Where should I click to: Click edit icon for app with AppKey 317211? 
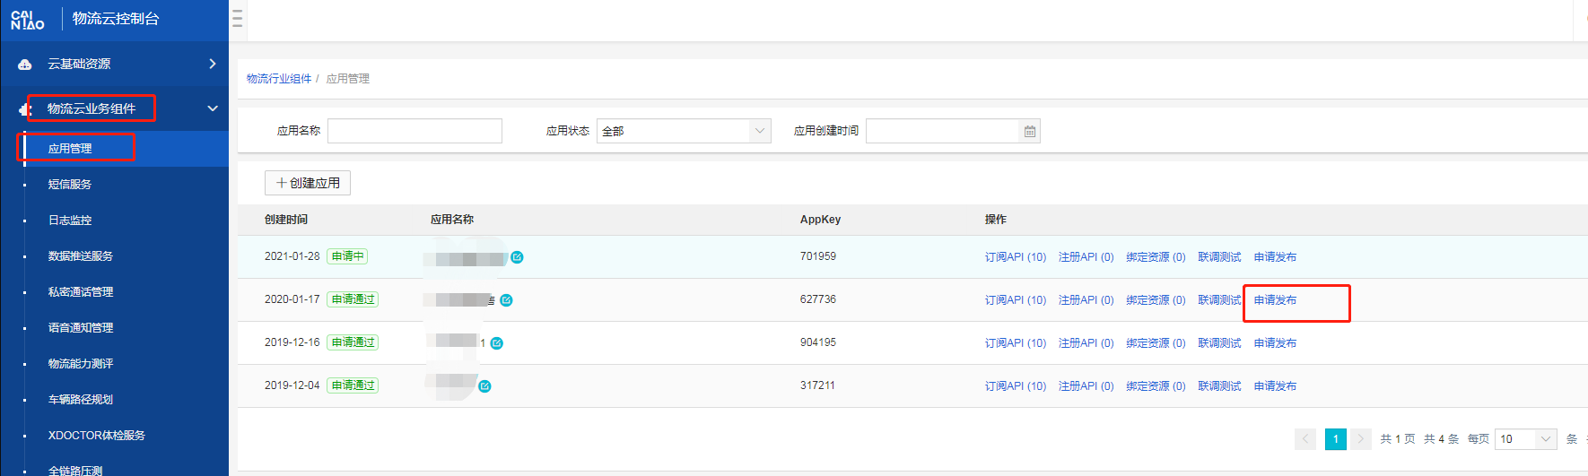[x=485, y=386]
